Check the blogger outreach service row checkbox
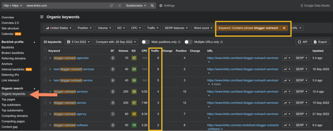 (45, 103)
